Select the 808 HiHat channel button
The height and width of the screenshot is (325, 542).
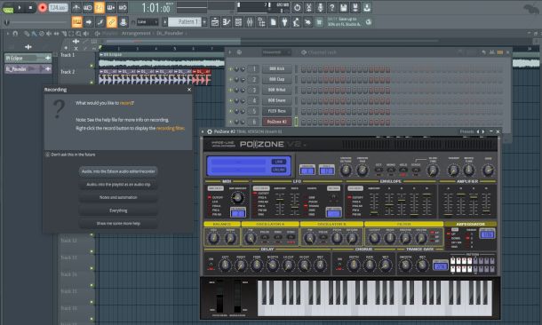tap(276, 90)
